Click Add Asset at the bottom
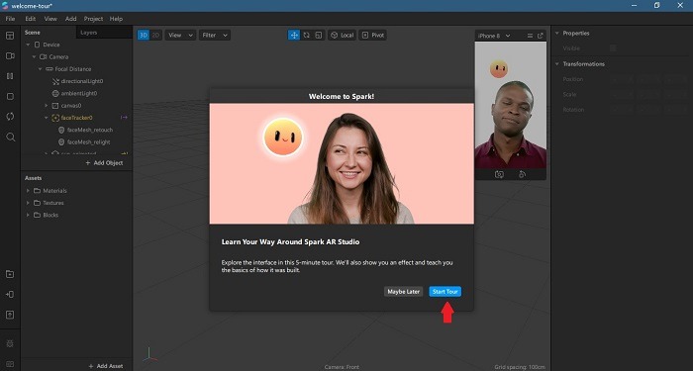Viewport: 693px width, 371px height. 106,366
